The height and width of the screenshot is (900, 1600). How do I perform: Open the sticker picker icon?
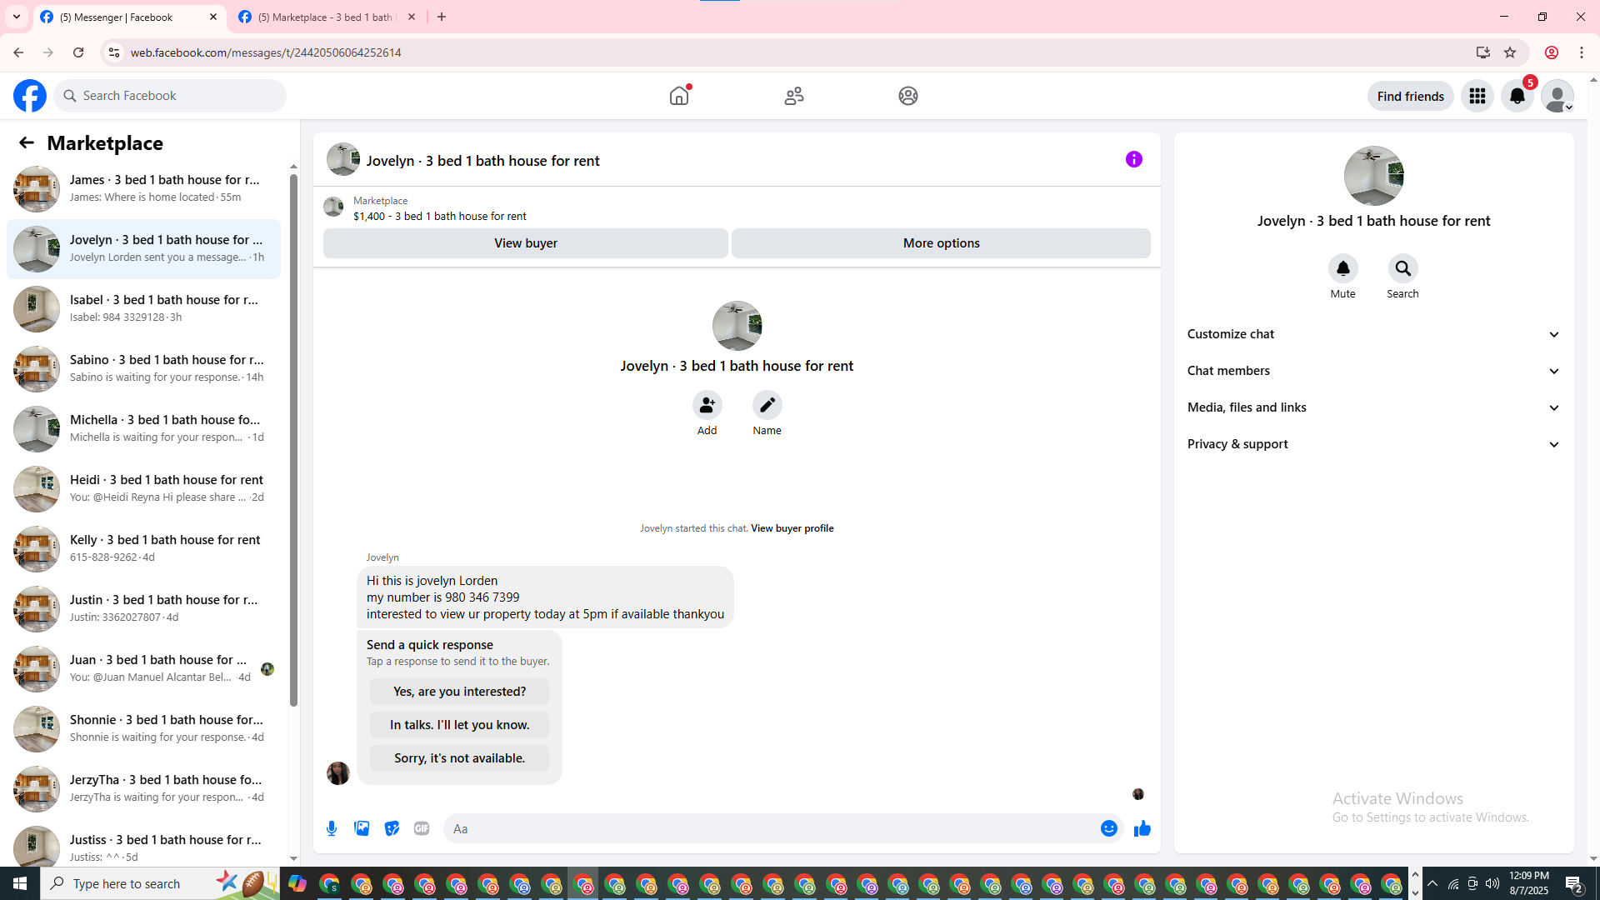pos(392,828)
